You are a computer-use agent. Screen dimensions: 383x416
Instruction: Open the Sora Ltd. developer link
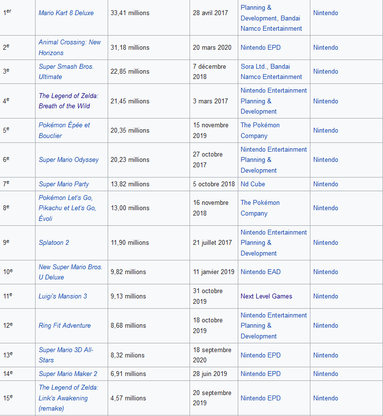(254, 67)
